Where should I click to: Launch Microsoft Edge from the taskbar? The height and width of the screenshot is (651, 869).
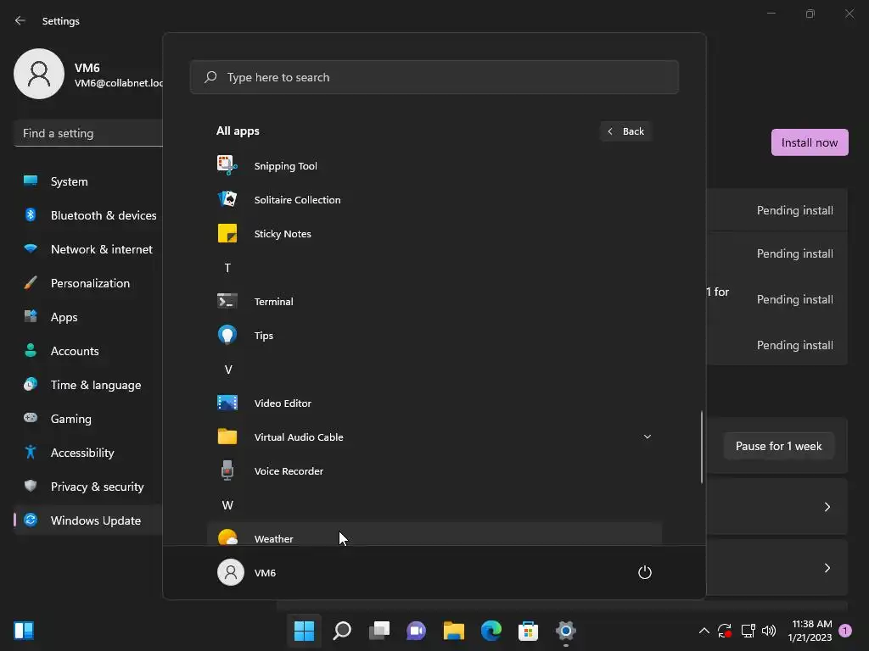(491, 631)
